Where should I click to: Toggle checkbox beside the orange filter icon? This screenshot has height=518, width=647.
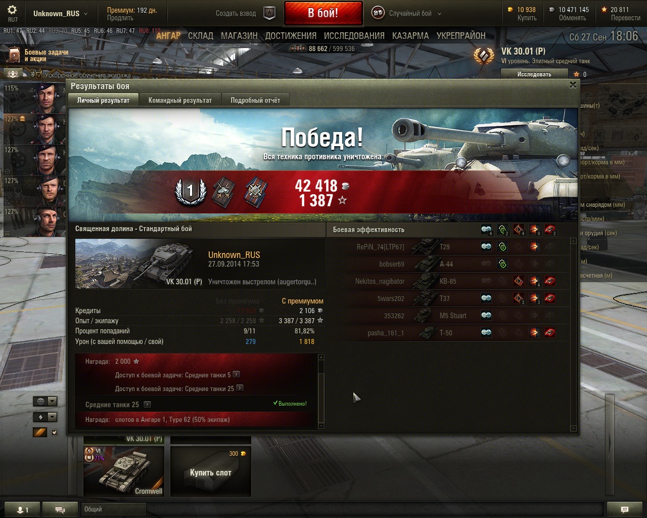pyautogui.click(x=55, y=433)
